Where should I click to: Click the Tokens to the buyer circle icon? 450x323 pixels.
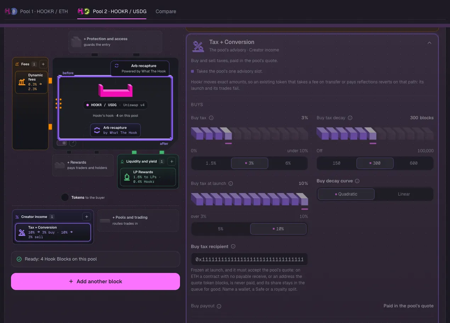coord(65,197)
